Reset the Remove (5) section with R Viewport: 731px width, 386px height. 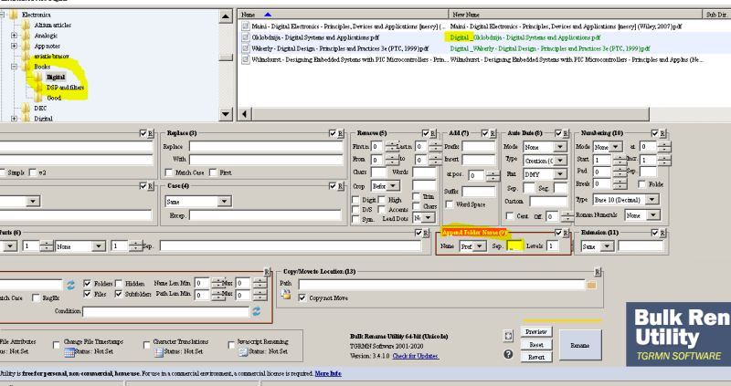[x=433, y=133]
